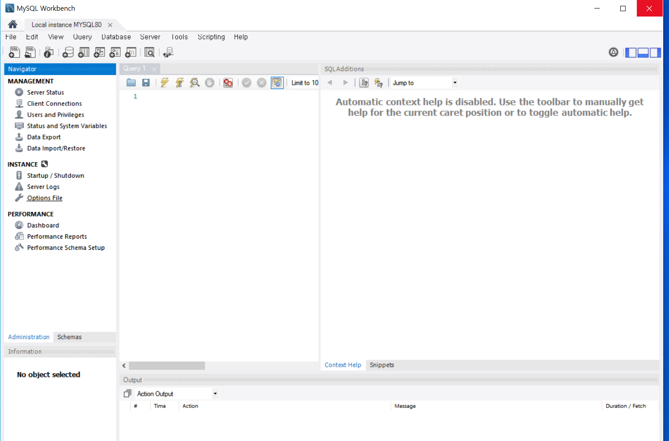The width and height of the screenshot is (669, 441).
Task: Open Client Connections
Action: (54, 104)
